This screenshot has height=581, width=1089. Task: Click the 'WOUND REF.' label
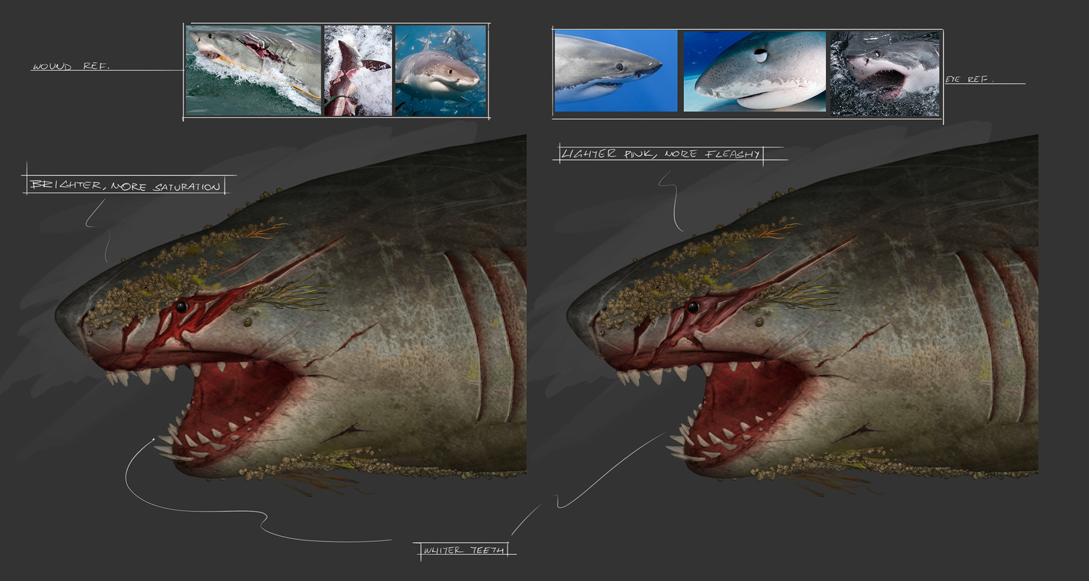[x=70, y=66]
